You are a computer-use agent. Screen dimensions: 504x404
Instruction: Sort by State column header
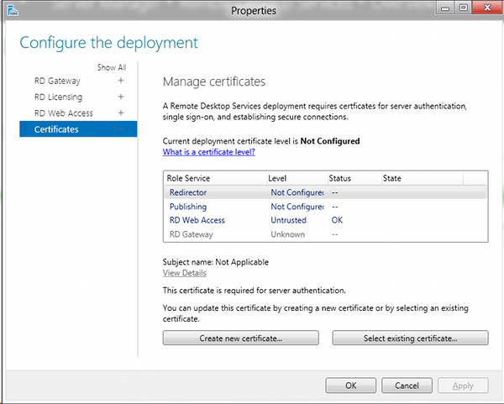click(423, 178)
